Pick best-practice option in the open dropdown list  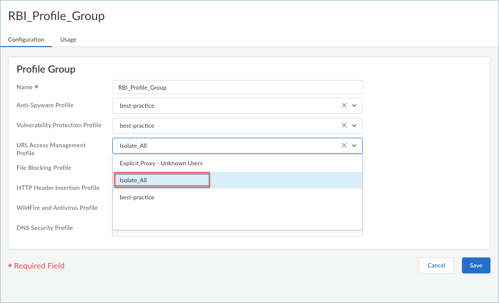point(137,197)
